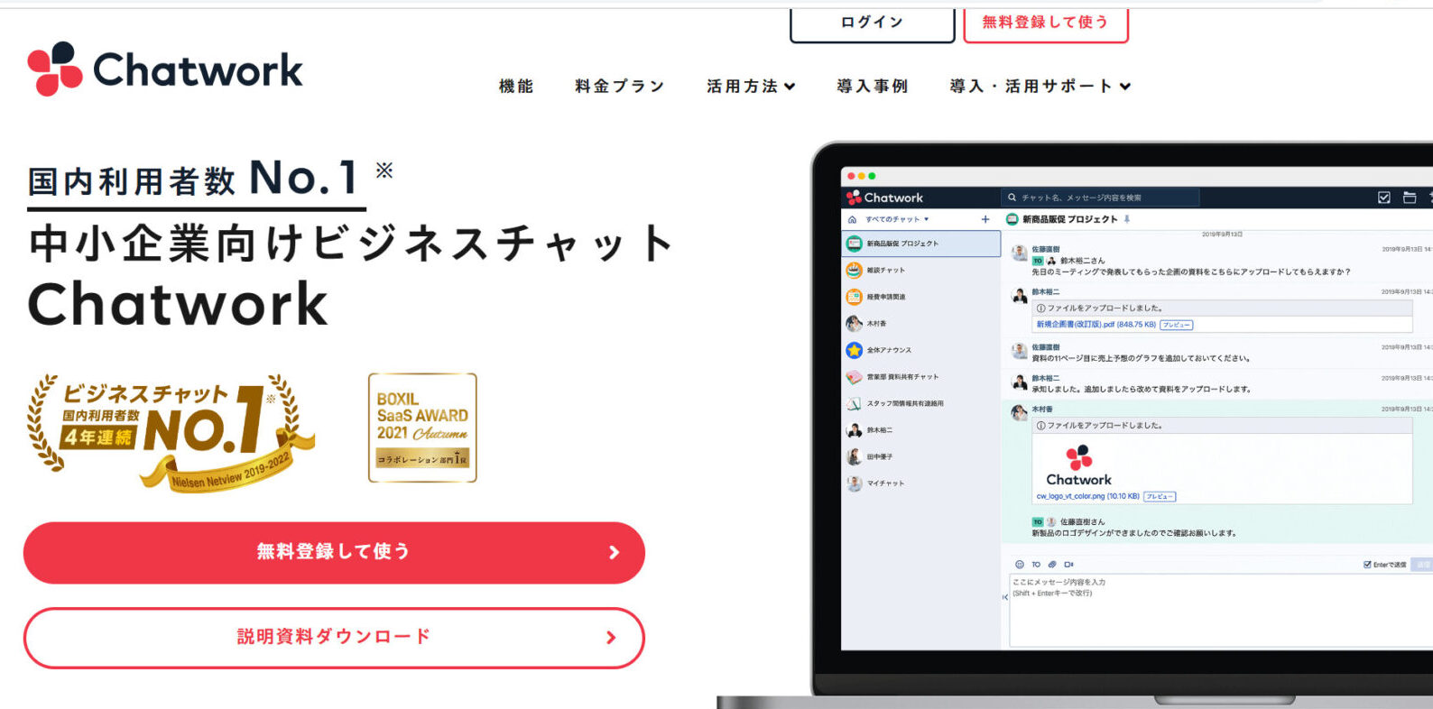
Task: Expand the 導入・活用サポート dropdown
Action: point(1040,87)
